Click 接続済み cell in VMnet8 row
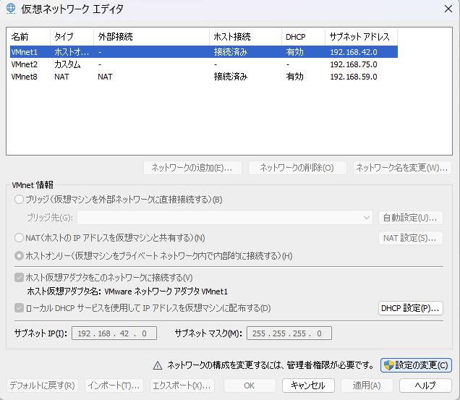Image resolution: width=460 pixels, height=400 pixels. pos(231,77)
